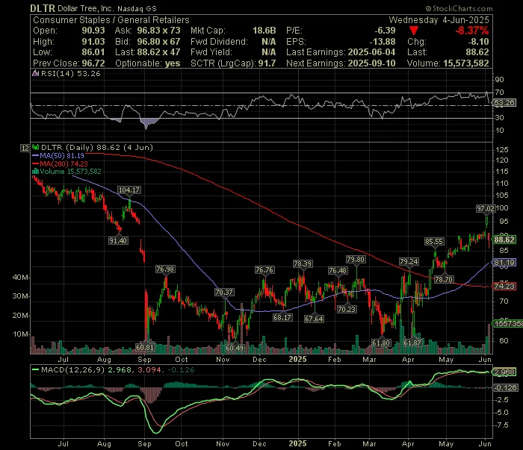Click the 104.17 peak price label
The width and height of the screenshot is (523, 450).
[x=129, y=190]
